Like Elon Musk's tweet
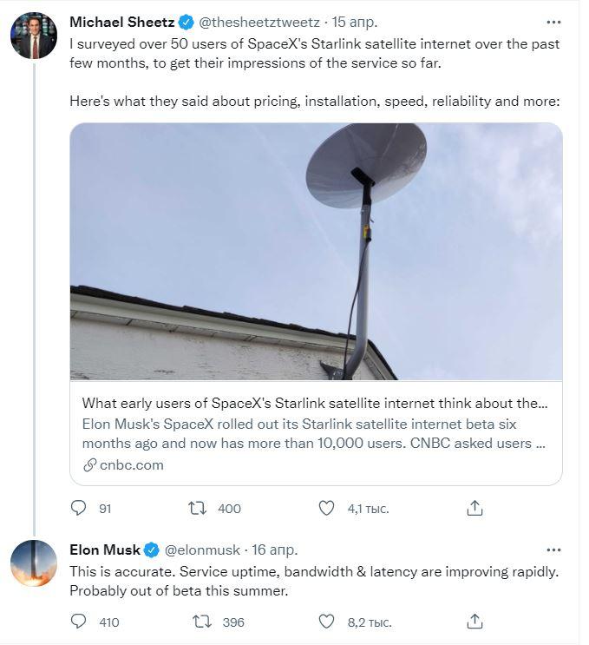The width and height of the screenshot is (589, 645). point(326,622)
